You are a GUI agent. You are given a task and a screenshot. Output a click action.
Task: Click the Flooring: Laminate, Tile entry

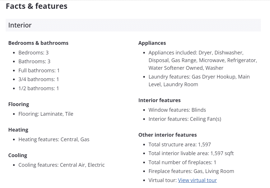click(x=46, y=114)
